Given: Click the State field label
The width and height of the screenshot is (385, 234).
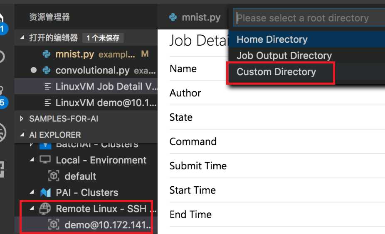Looking at the screenshot, I should click(x=181, y=117).
